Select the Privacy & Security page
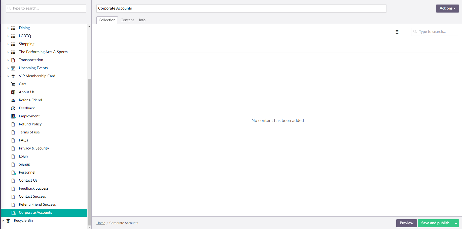This screenshot has height=229, width=462. (34, 148)
